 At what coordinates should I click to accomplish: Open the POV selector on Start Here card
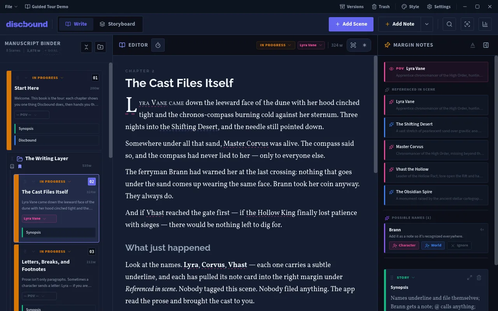pos(32,115)
